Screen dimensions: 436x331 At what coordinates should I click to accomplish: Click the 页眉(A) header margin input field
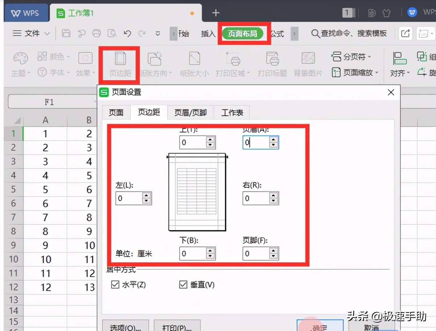click(x=256, y=143)
